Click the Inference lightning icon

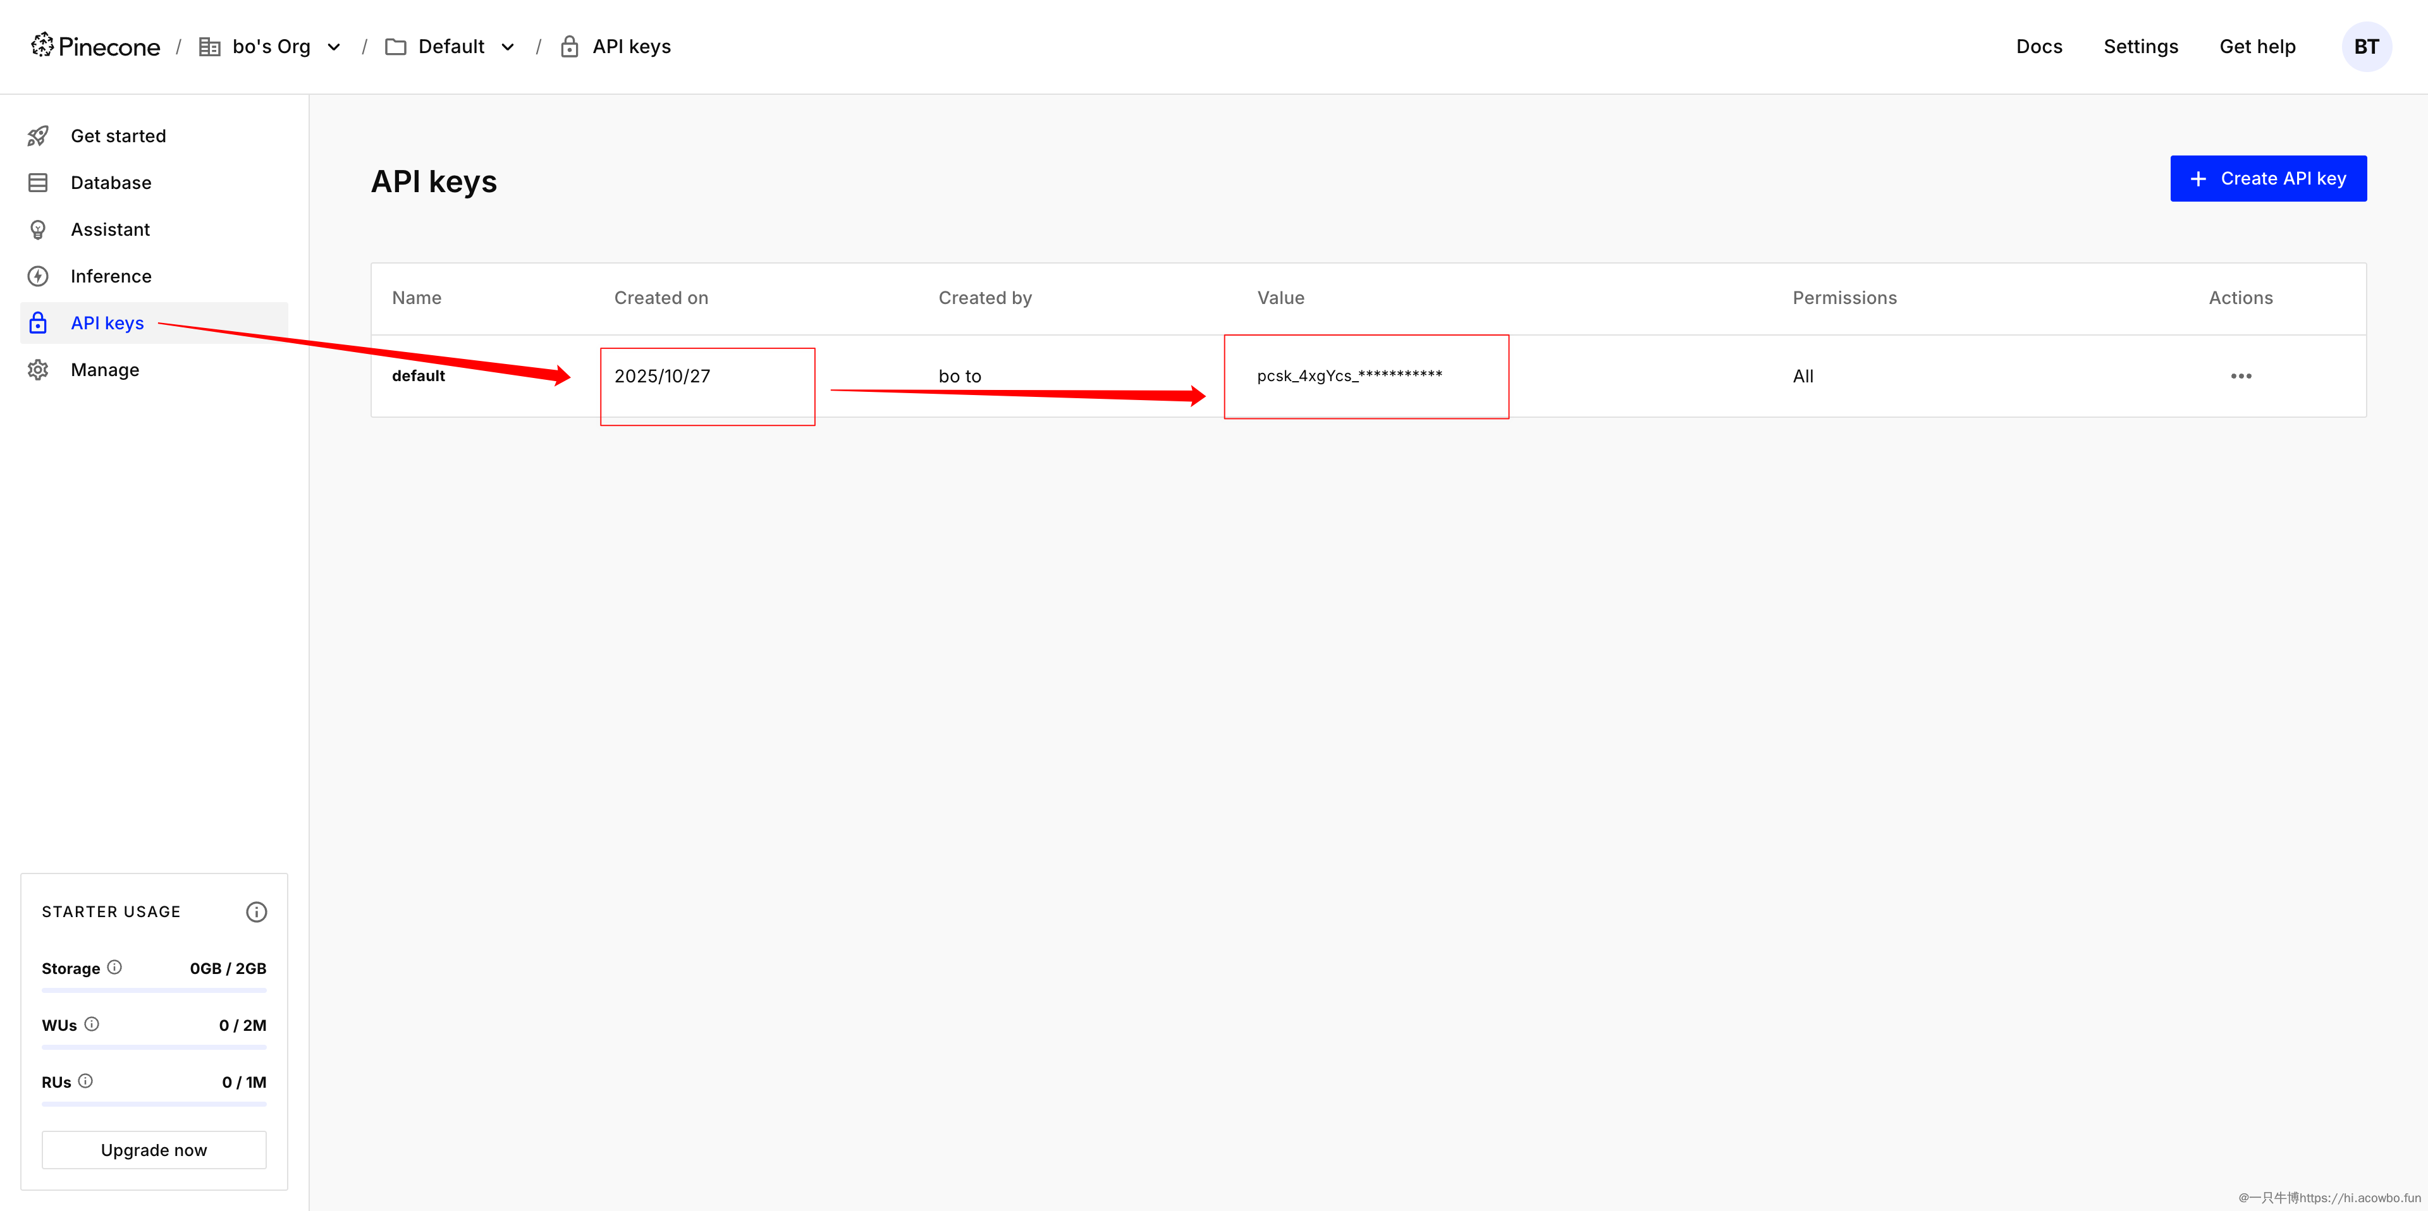38,276
